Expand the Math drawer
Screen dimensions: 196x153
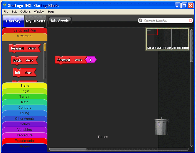click(x=25, y=102)
